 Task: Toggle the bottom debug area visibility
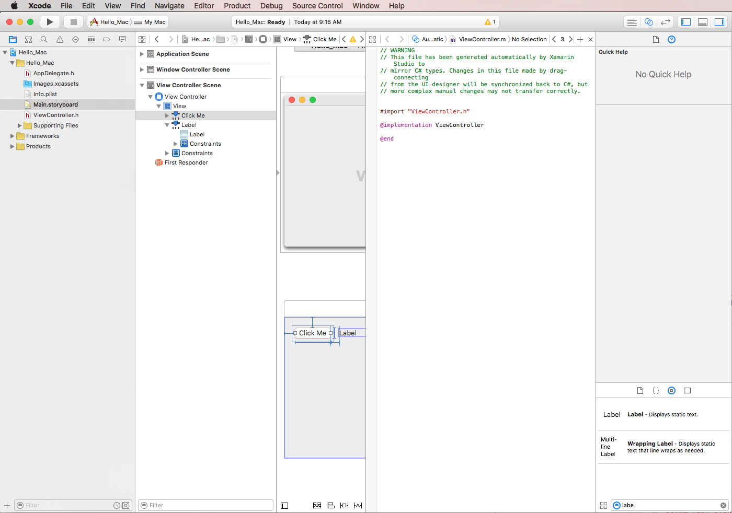point(702,21)
